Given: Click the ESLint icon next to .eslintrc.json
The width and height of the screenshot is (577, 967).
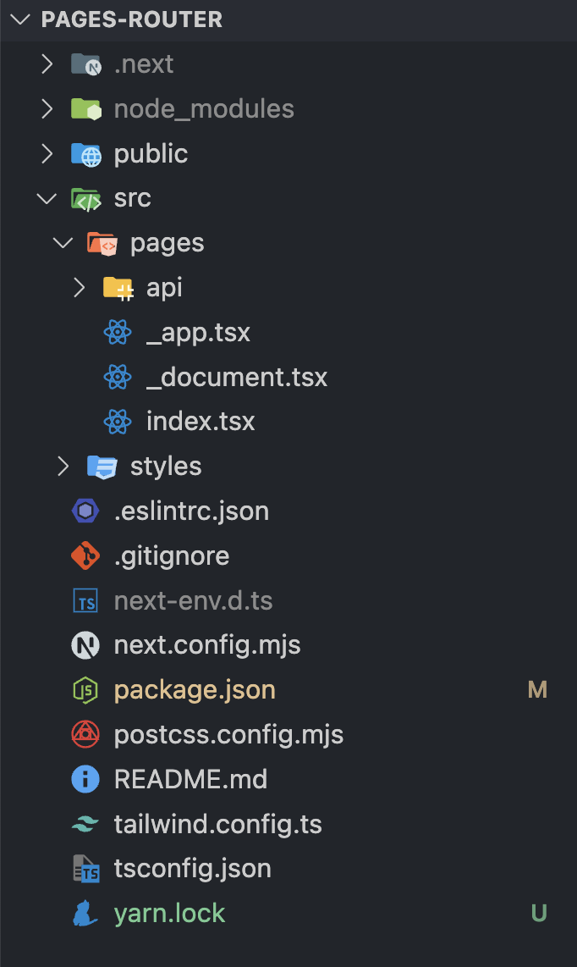Looking at the screenshot, I should [x=85, y=511].
